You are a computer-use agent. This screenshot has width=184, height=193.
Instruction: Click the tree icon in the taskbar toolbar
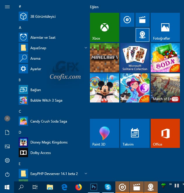click(x=163, y=186)
